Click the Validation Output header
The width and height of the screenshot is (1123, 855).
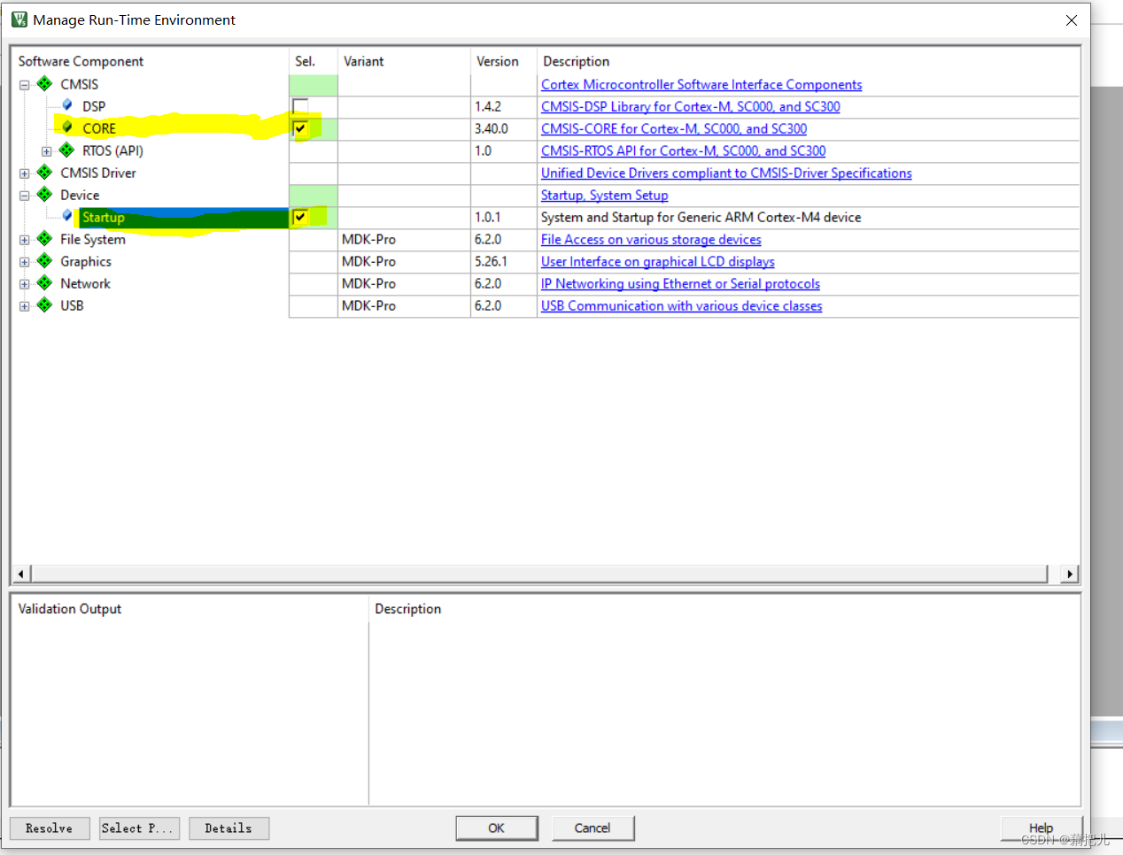(70, 609)
